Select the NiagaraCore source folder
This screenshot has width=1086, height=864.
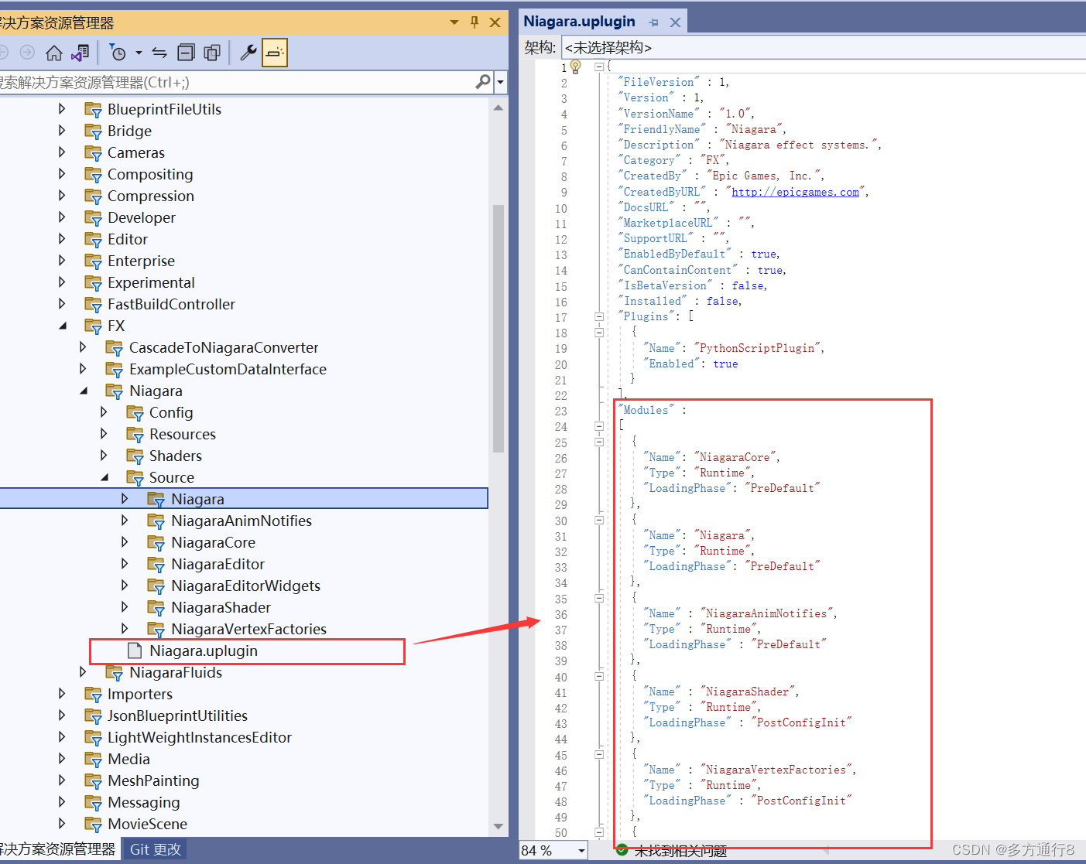point(213,542)
